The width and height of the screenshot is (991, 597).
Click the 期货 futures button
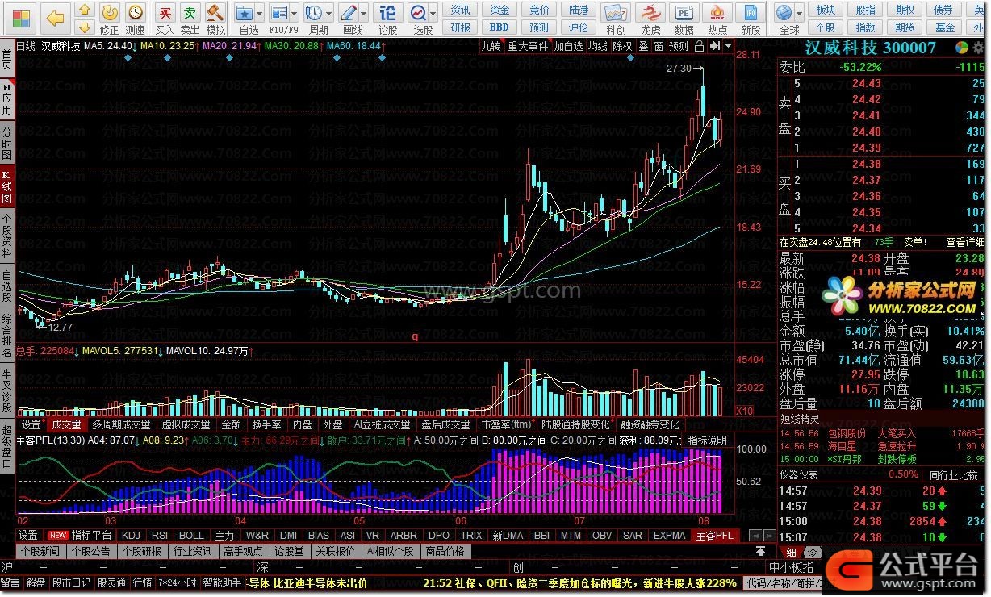pyautogui.click(x=904, y=27)
